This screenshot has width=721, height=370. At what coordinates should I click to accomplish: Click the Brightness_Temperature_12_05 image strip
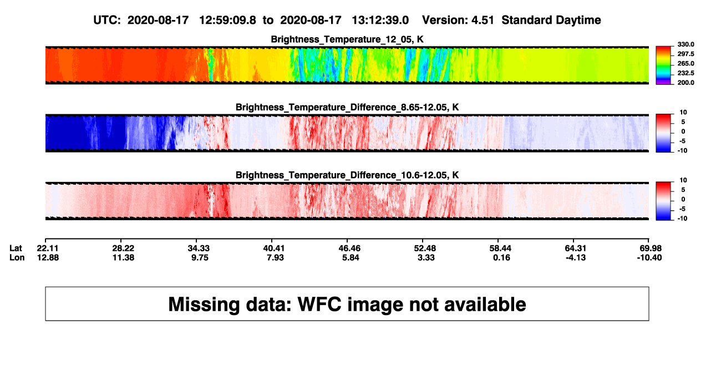click(x=347, y=65)
